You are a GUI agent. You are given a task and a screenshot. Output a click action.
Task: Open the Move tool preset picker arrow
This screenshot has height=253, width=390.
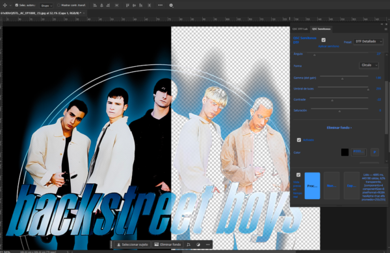coord(10,5)
